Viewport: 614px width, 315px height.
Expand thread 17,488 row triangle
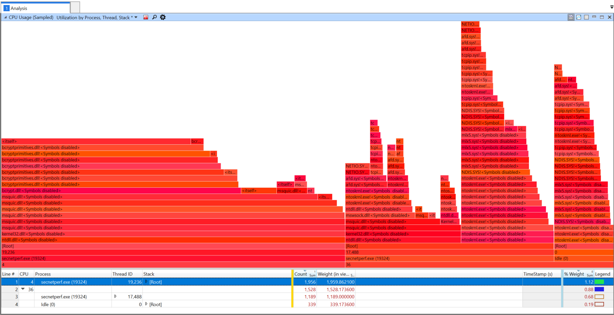115,297
